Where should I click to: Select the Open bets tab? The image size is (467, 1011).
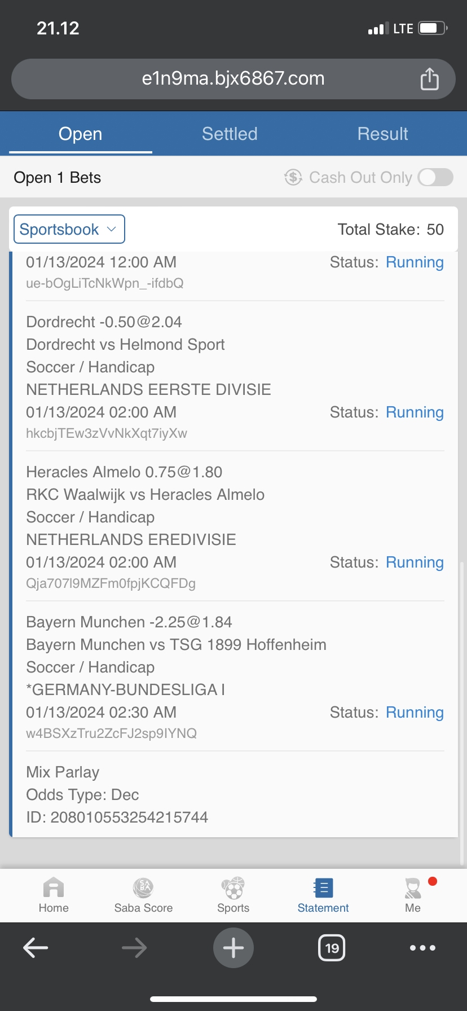coord(81,134)
